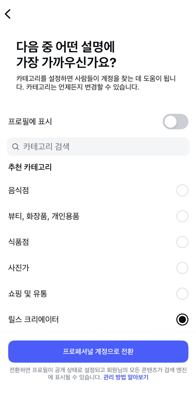
Task: Focus the 카테고리 검색 input field
Action: [98, 147]
